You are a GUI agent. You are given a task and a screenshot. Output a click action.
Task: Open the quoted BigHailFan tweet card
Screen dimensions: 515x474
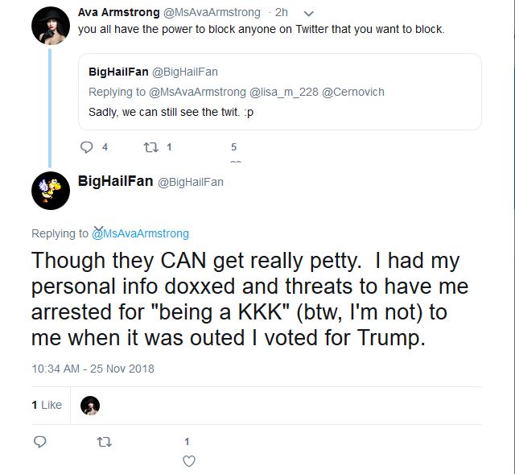click(x=280, y=92)
